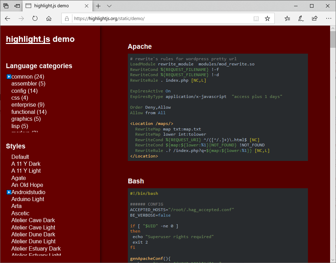Close the highlight.js demo tab
Viewport: 336px width, 263px height.
(x=87, y=6)
